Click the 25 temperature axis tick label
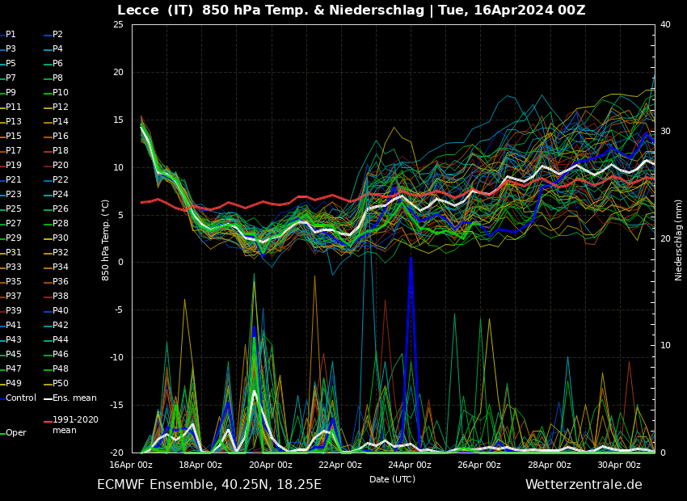Viewport: 687px width, 501px height. (118, 24)
